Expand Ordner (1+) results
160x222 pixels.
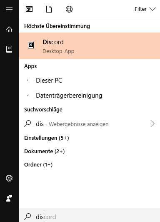click(38, 165)
